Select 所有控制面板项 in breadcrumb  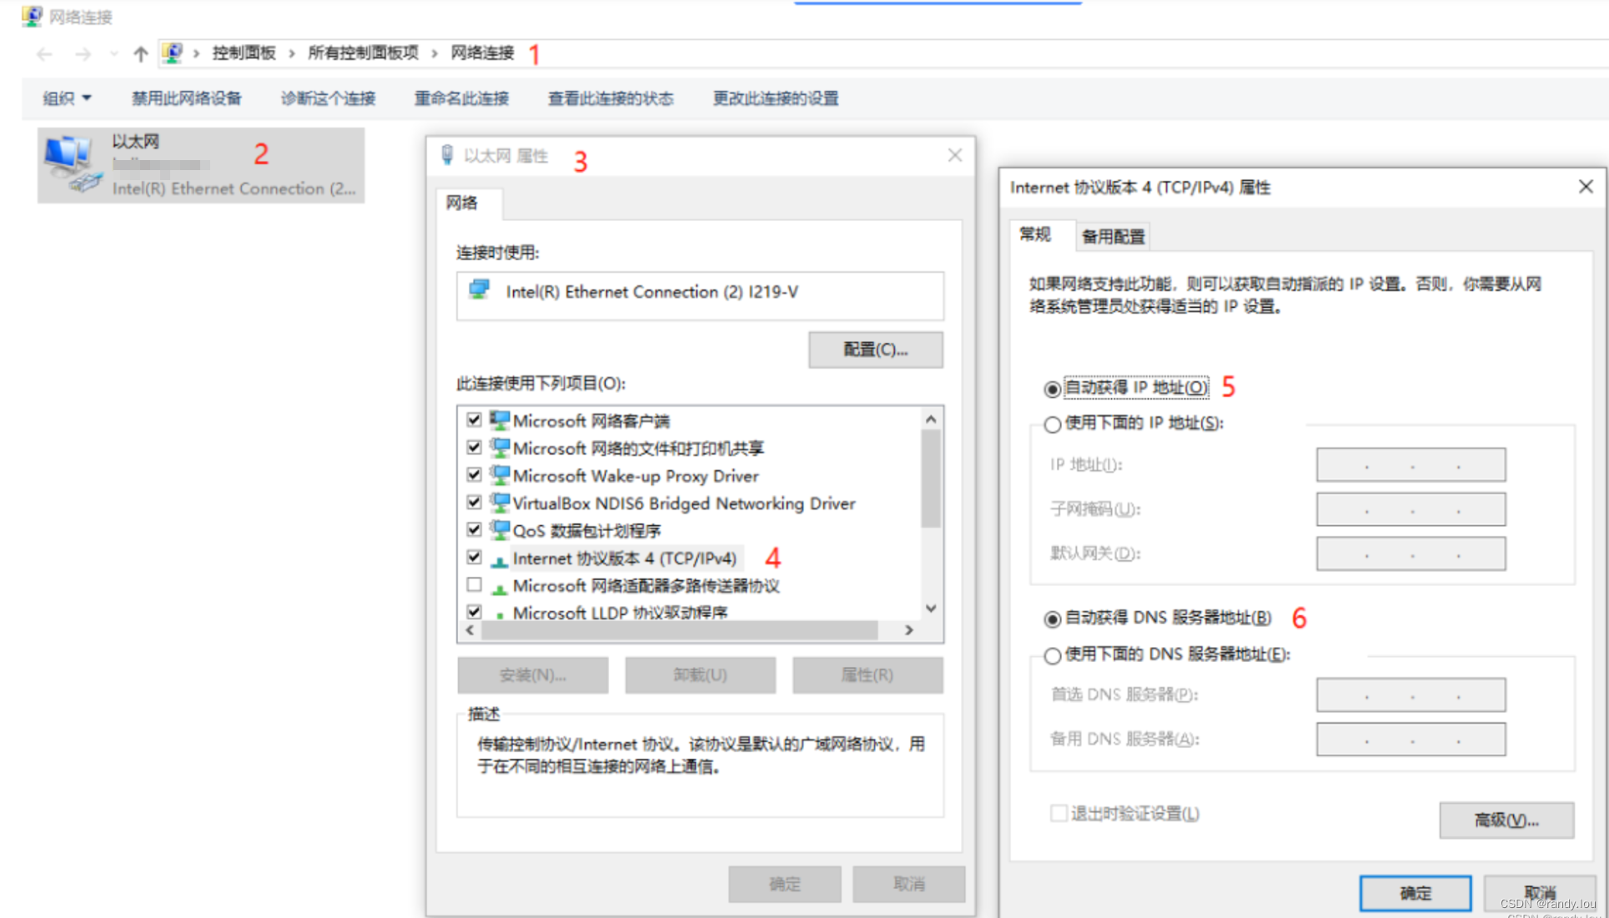[363, 53]
